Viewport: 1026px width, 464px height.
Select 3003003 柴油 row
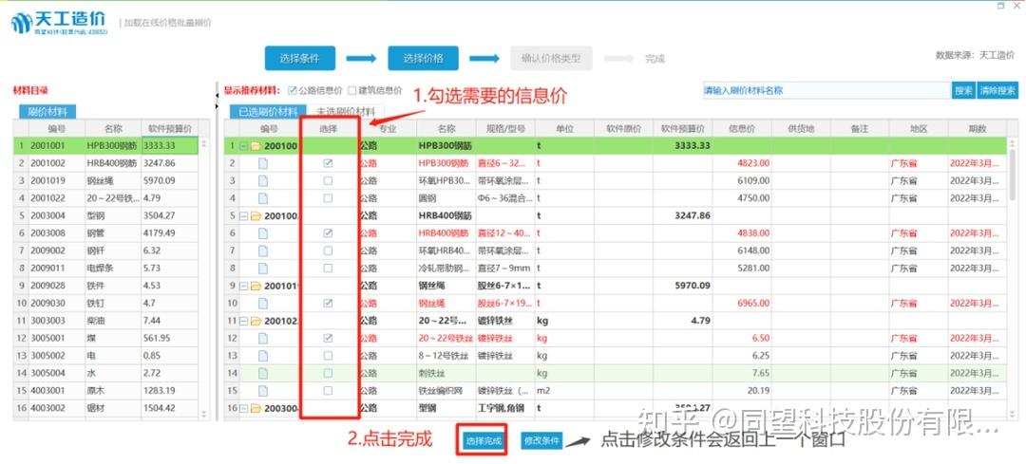(x=105, y=320)
